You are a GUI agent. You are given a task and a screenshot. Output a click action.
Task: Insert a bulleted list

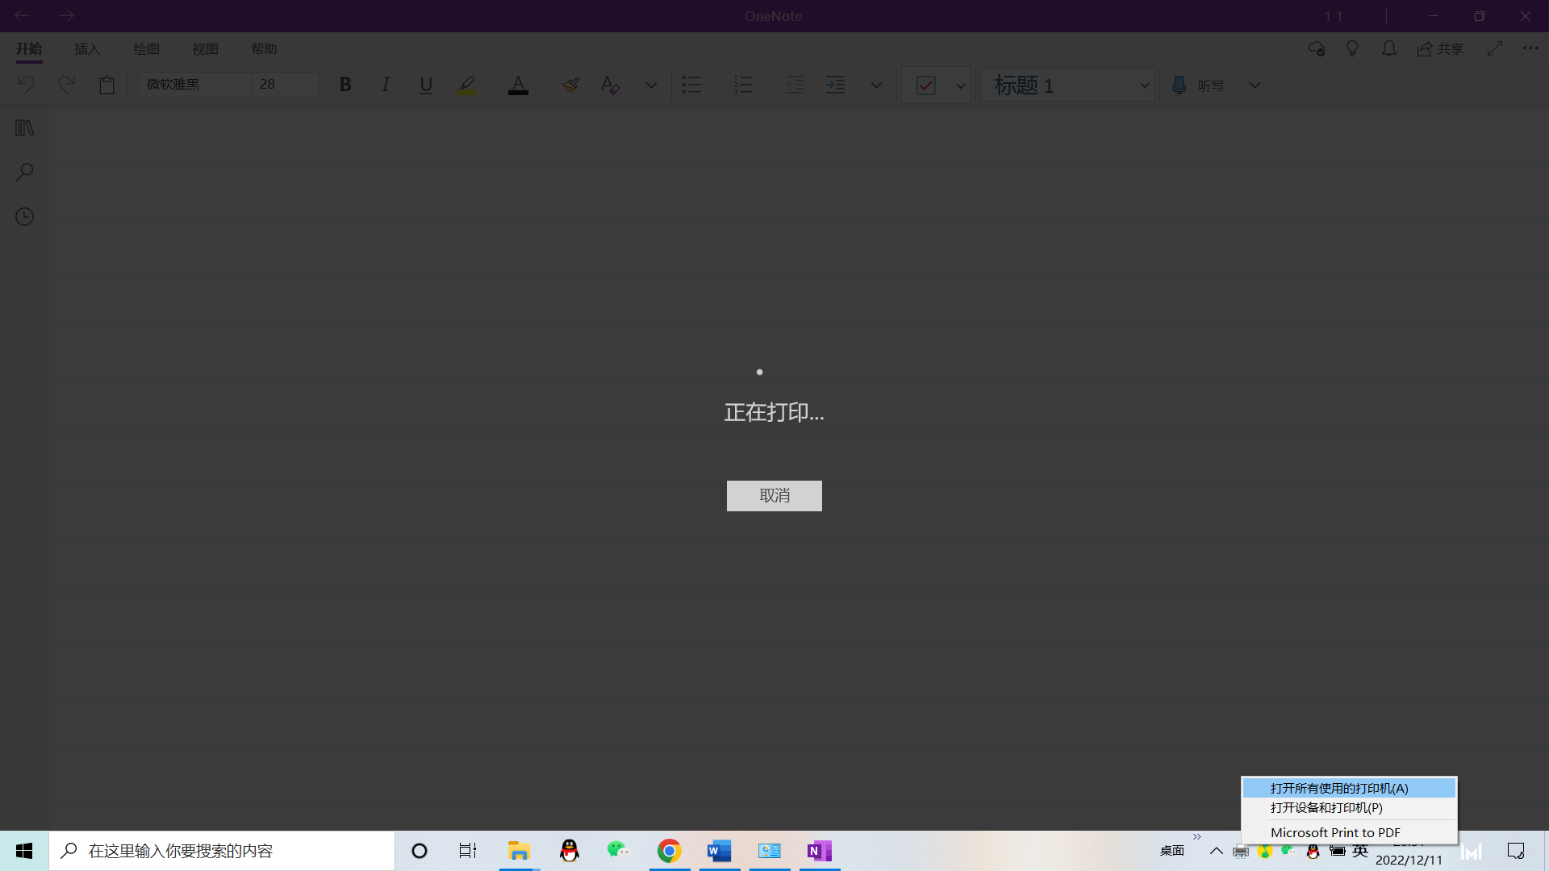point(691,85)
